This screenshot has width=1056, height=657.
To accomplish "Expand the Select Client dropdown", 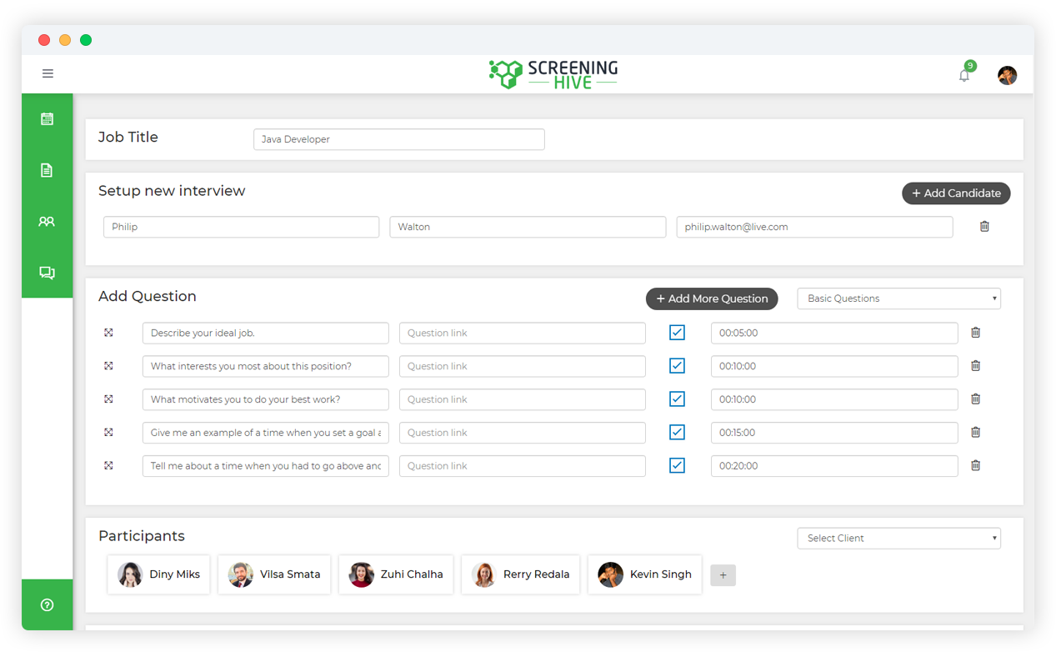I will [x=898, y=538].
